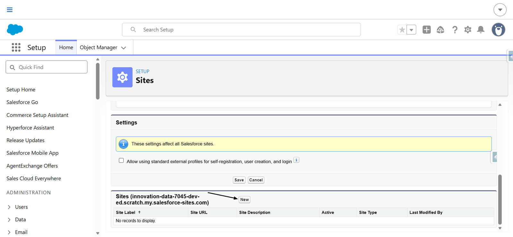
Task: Expand the Email section
Action: tap(9, 232)
